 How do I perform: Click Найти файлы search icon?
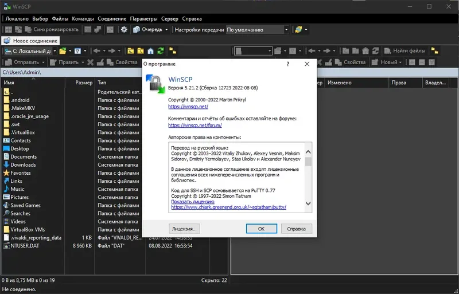388,51
